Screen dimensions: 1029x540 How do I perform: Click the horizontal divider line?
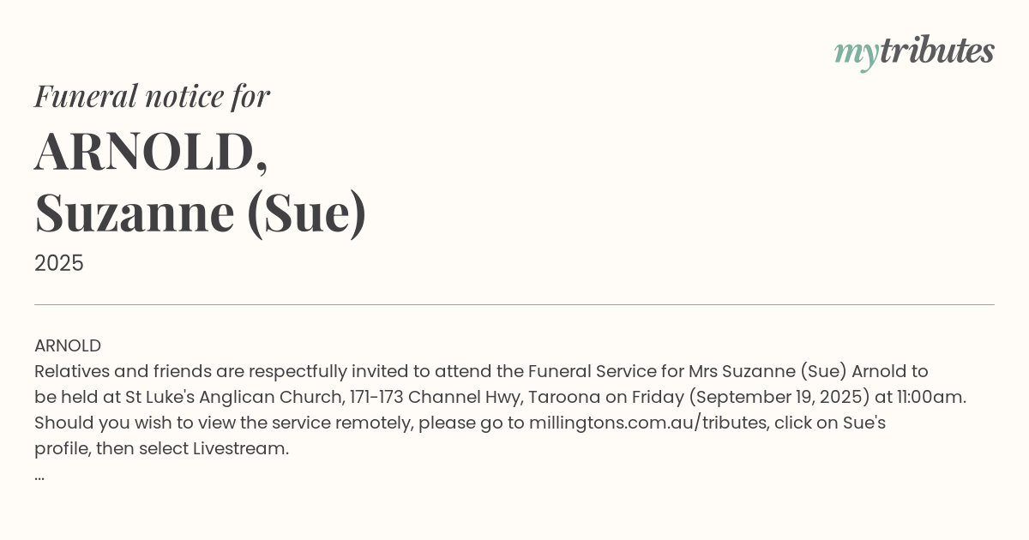(514, 304)
